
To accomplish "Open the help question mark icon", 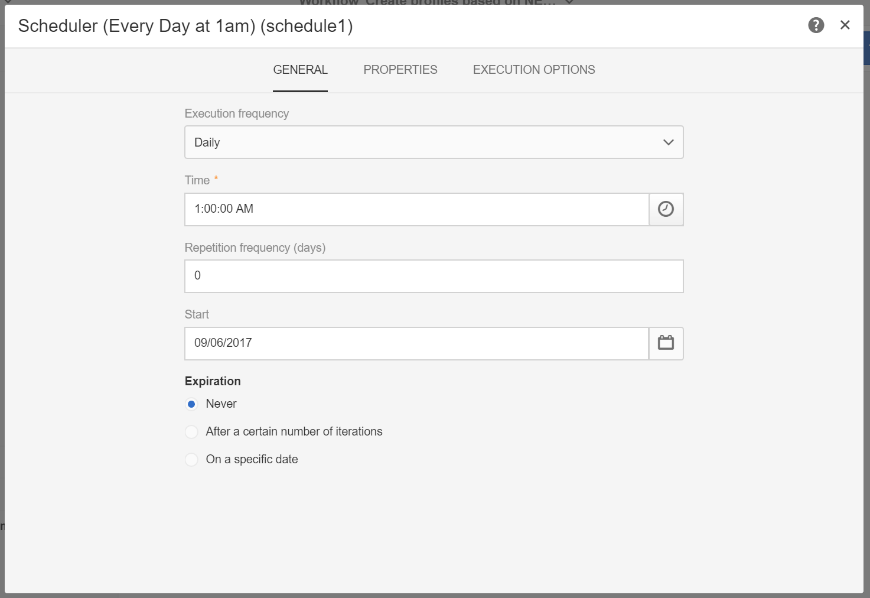I will (816, 25).
